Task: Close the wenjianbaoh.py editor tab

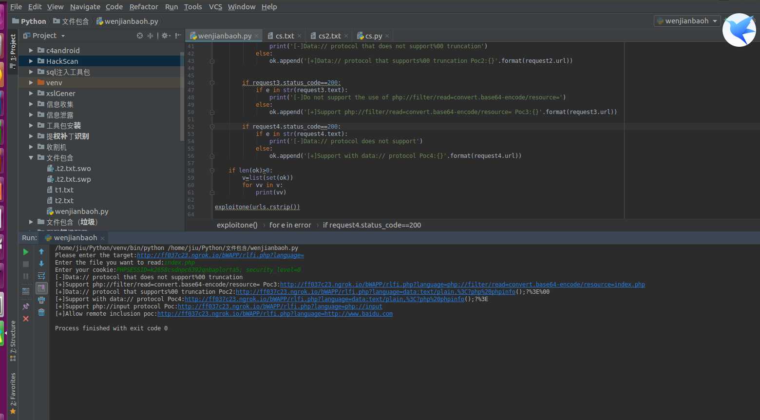Action: 257,36
